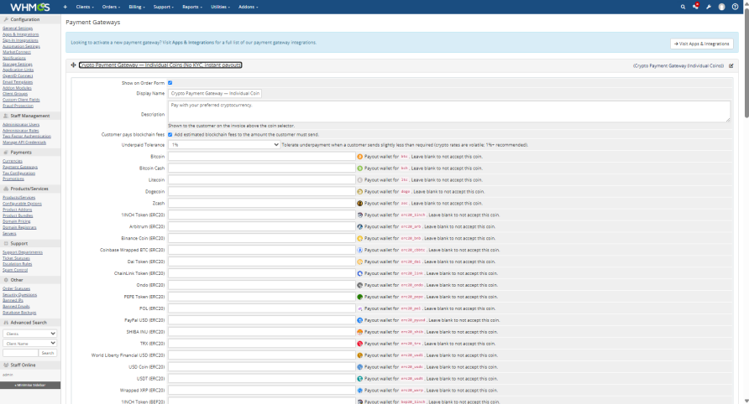Open the help question mark icon
The image size is (749, 404).
pos(736,7)
